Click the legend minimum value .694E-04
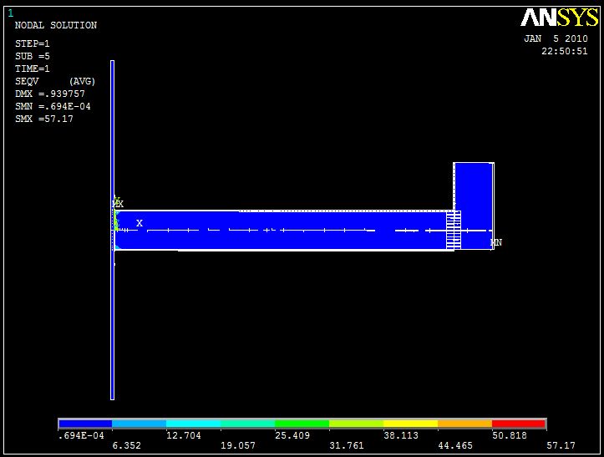Screen dimensions: 604x457 coord(81,435)
